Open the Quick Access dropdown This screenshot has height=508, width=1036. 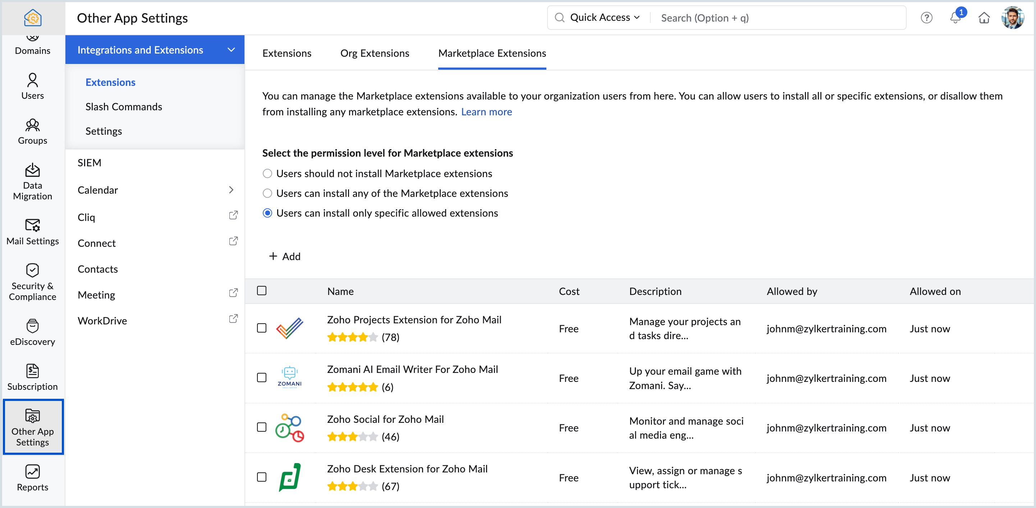coord(605,17)
